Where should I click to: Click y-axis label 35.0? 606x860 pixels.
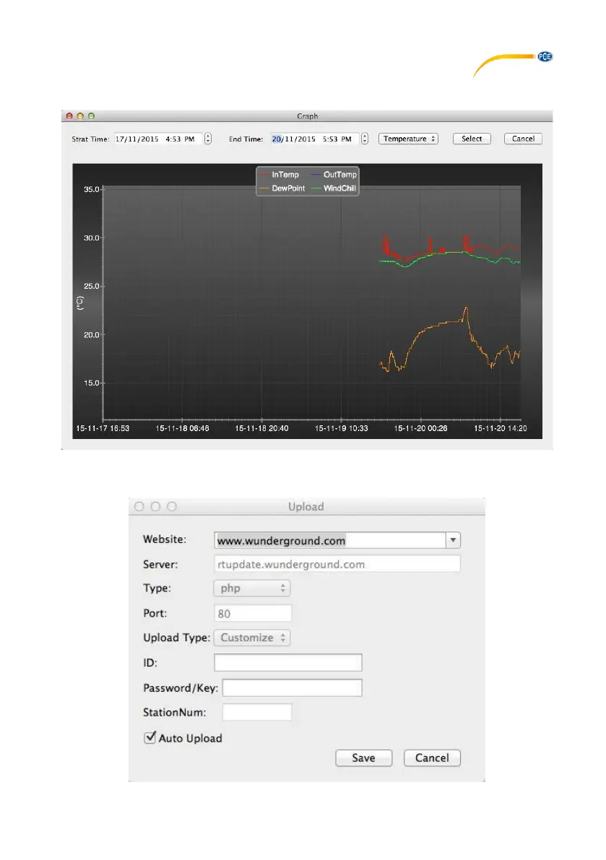pos(91,190)
